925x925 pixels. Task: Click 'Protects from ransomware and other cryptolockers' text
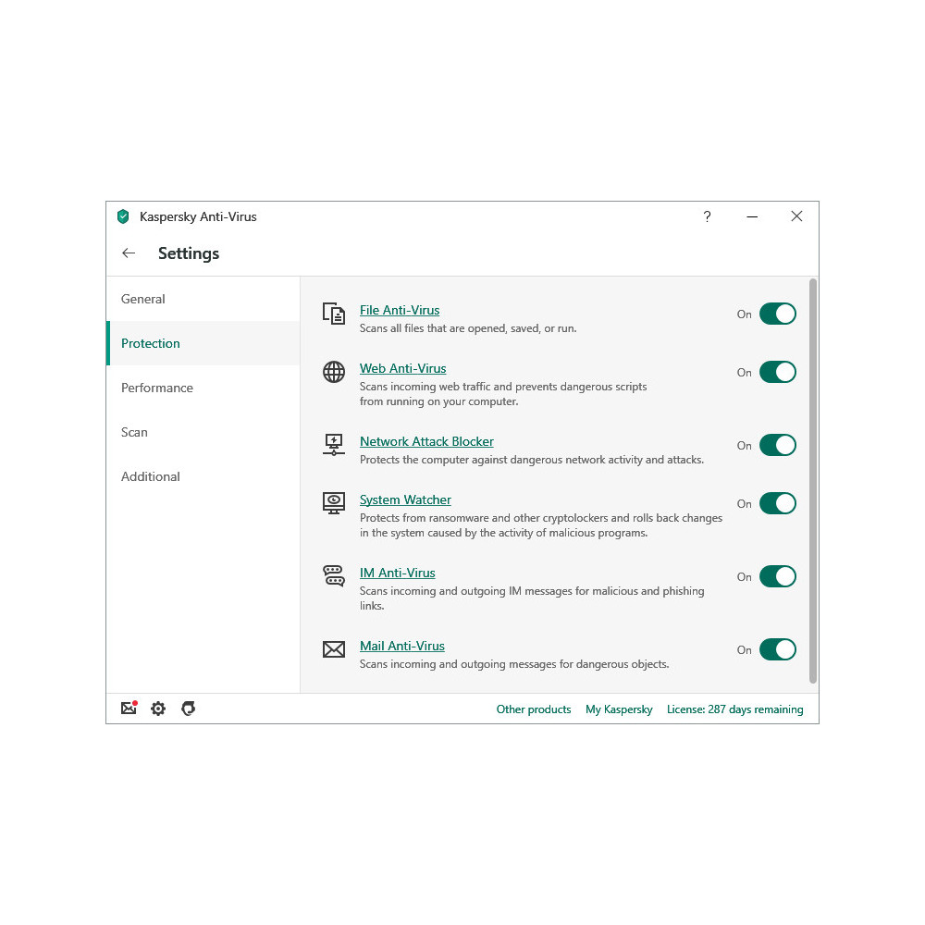pyautogui.click(x=541, y=525)
